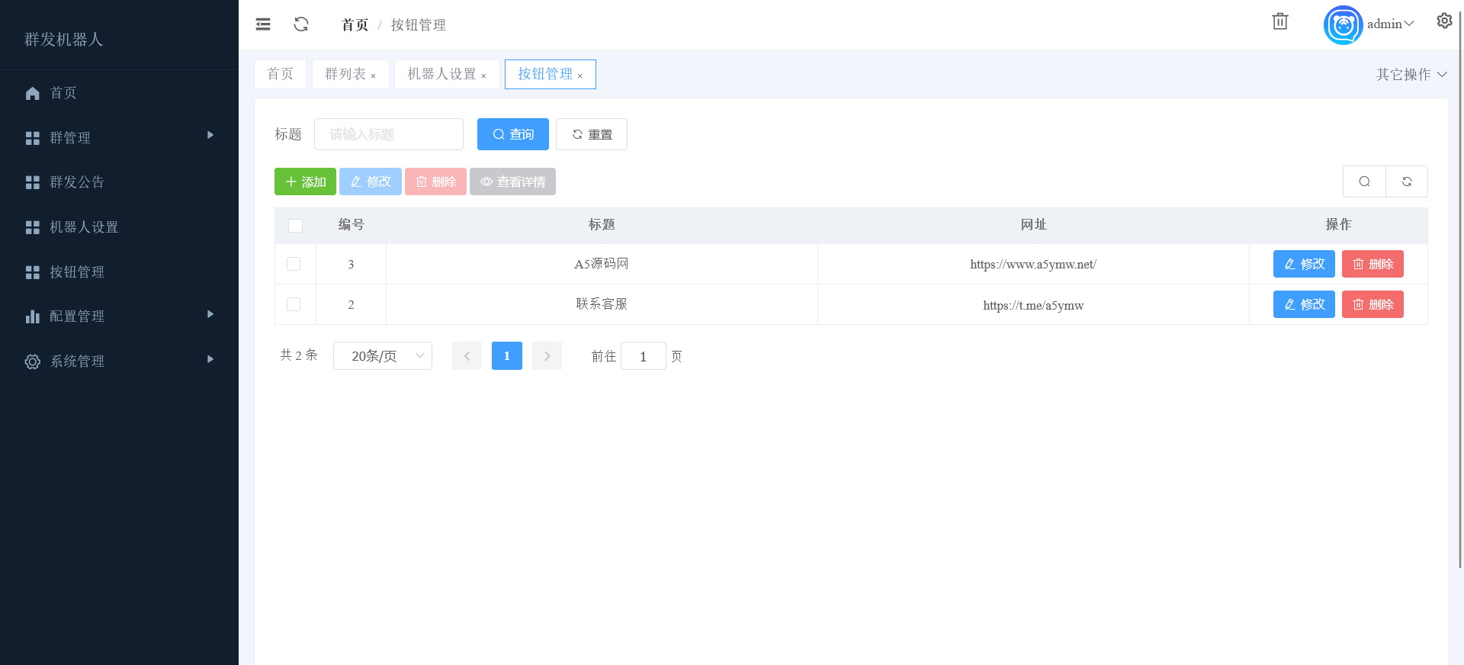Screen dimensions: 1464x665
Task: Click the trash can icon in header
Action: 1280,21
